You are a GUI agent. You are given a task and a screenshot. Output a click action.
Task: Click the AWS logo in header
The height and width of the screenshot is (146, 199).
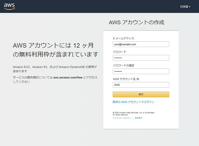9,7
